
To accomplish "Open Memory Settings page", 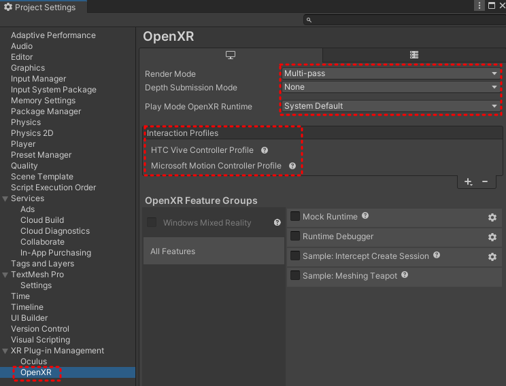I will click(x=43, y=101).
